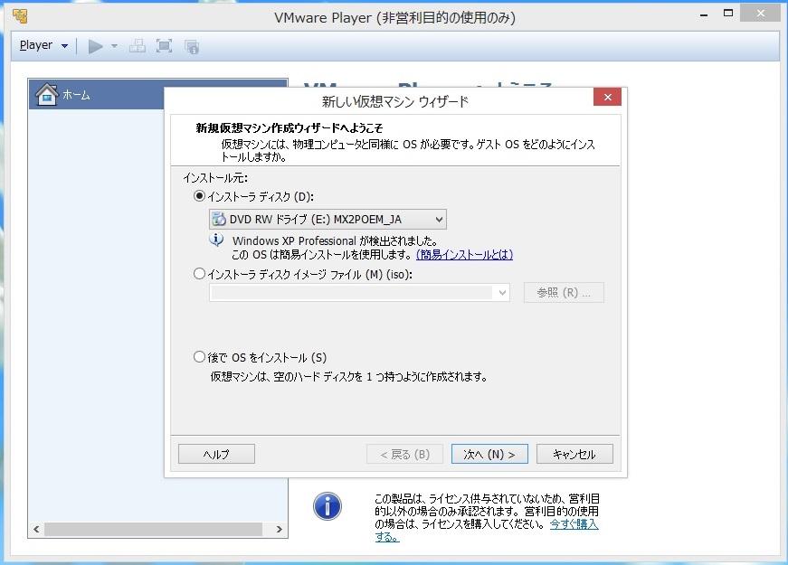Click the VMware Player title bar icon
Image resolution: width=788 pixels, height=565 pixels.
[20, 16]
